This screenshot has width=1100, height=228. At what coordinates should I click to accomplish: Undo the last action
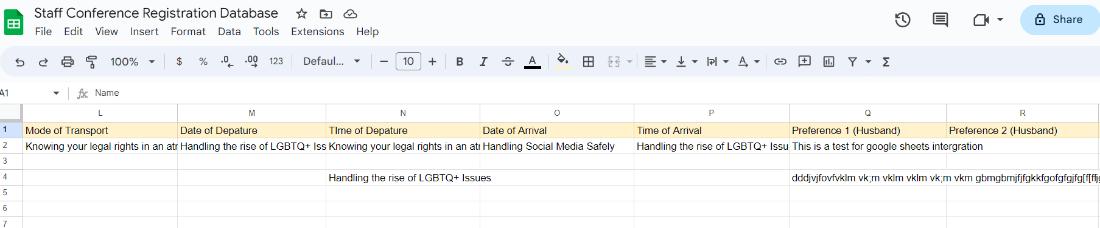[x=19, y=62]
